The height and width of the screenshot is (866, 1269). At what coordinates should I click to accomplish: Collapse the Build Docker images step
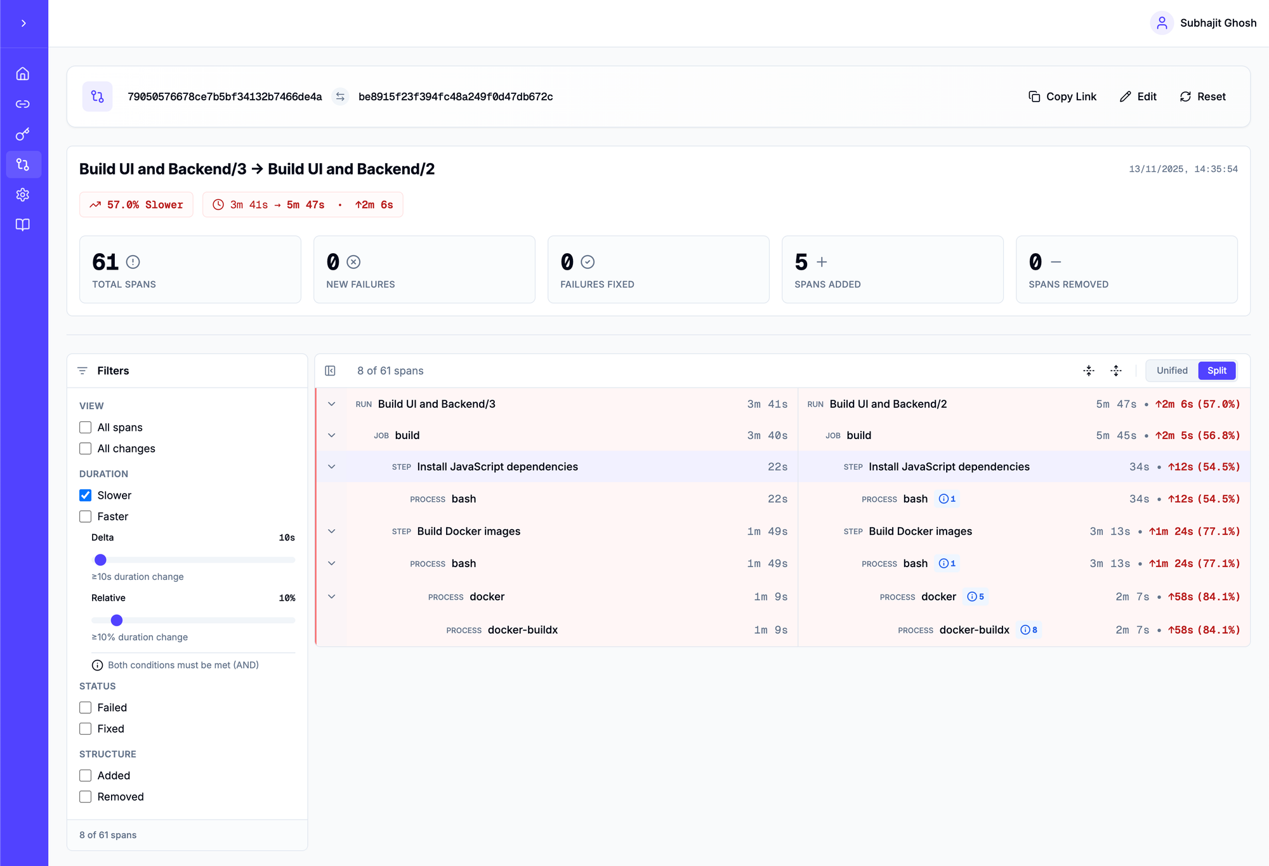[x=331, y=531]
